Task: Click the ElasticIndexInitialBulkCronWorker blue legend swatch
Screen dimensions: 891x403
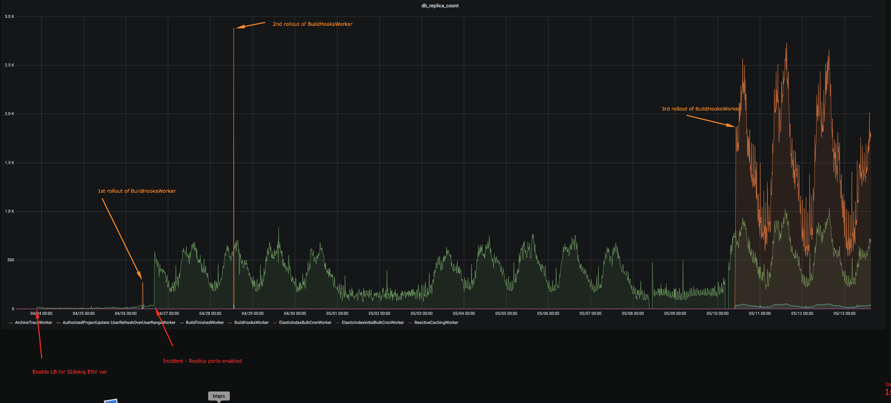Action: click(338, 323)
